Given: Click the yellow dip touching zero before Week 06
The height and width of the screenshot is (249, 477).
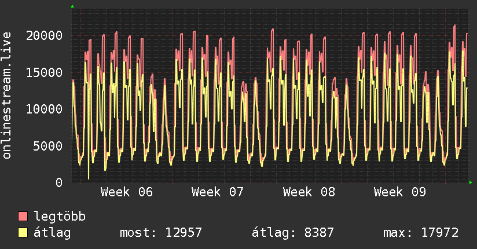Looking at the screenshot, I should tap(89, 177).
